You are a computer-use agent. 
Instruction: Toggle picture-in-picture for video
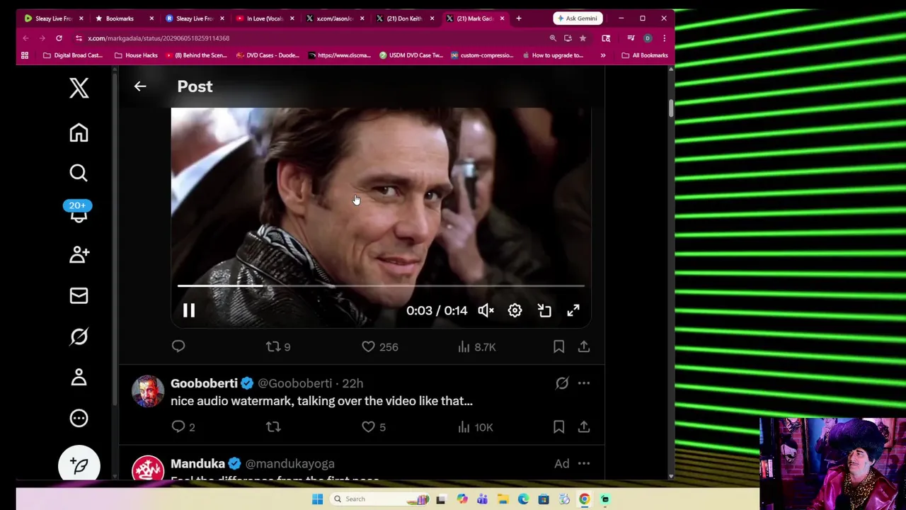[x=544, y=310]
